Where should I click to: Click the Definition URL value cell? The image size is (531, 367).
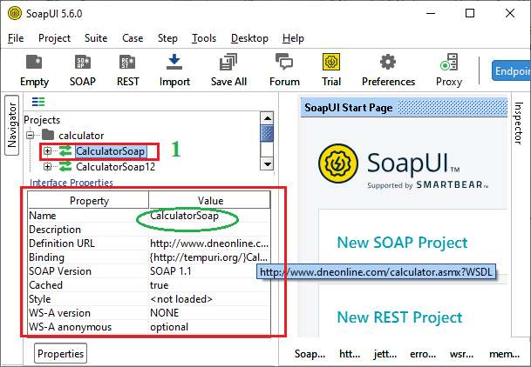(x=209, y=244)
